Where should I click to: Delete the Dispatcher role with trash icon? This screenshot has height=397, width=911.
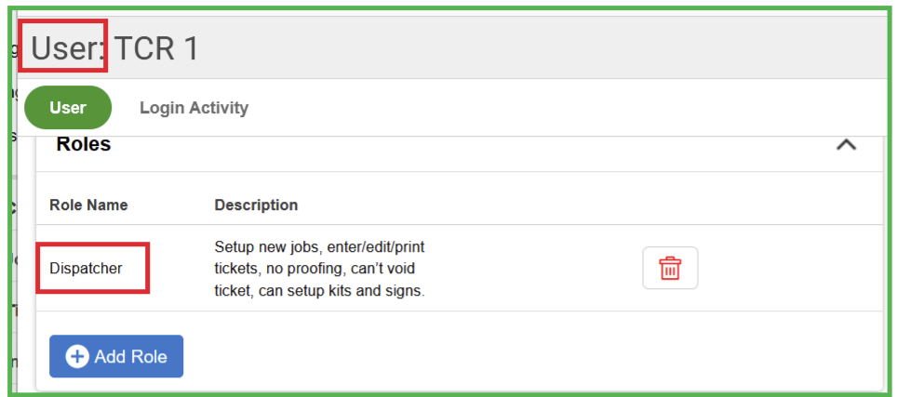pos(669,269)
